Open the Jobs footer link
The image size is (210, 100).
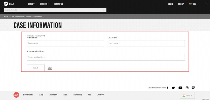coord(89,95)
